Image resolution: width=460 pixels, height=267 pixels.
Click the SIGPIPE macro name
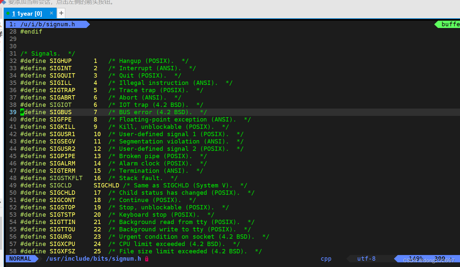coord(63,156)
